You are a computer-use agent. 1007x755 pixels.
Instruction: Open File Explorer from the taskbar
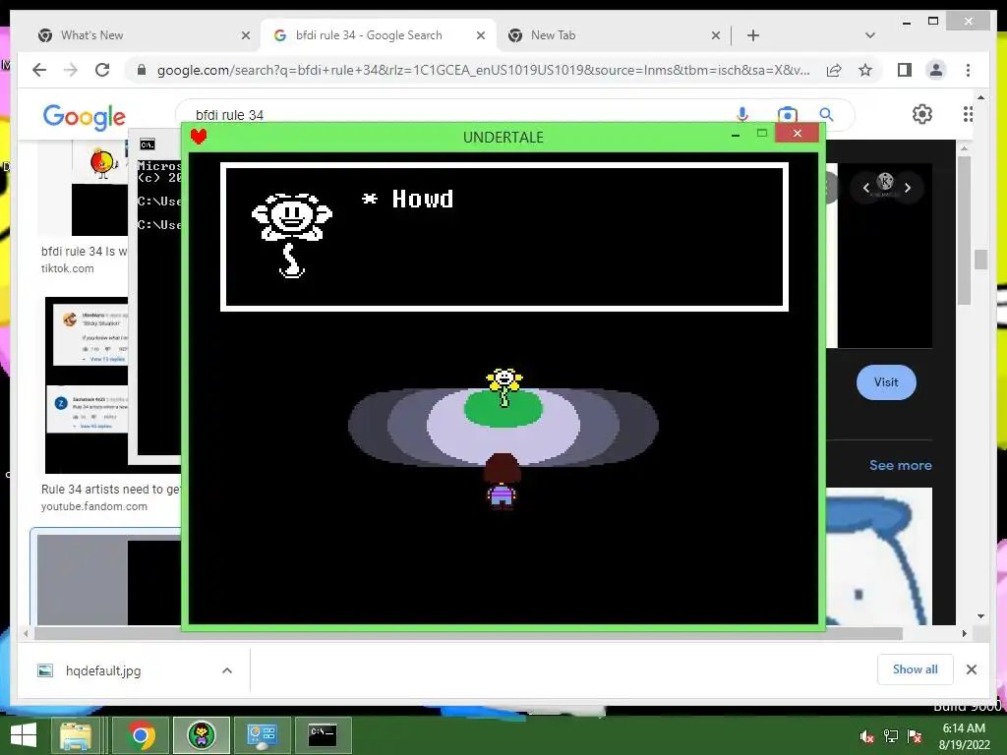[76, 735]
